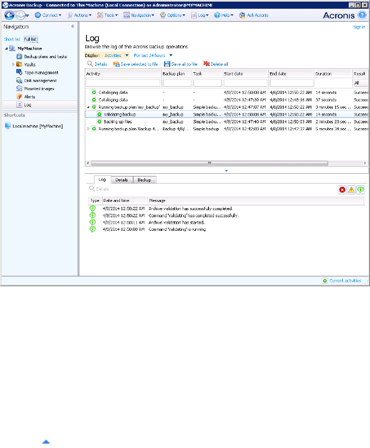Open Disk management

(x=40, y=80)
